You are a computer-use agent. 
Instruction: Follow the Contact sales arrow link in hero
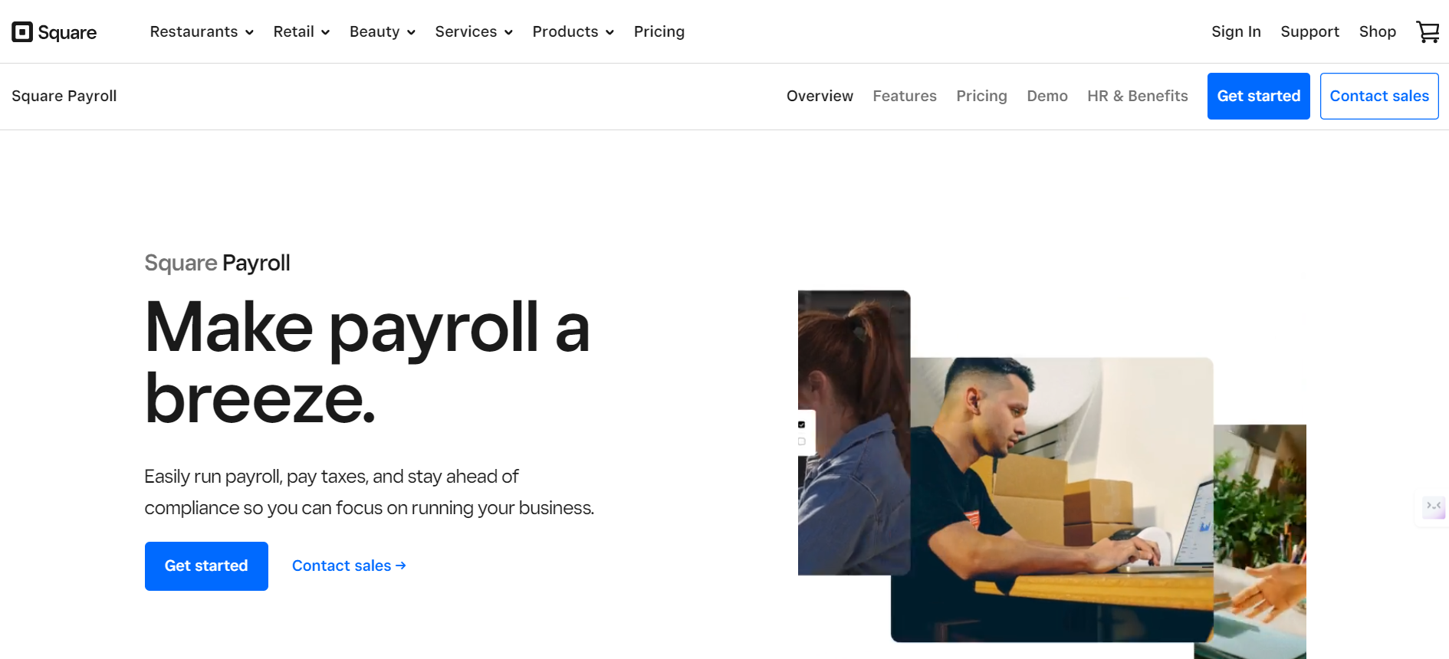coord(349,566)
